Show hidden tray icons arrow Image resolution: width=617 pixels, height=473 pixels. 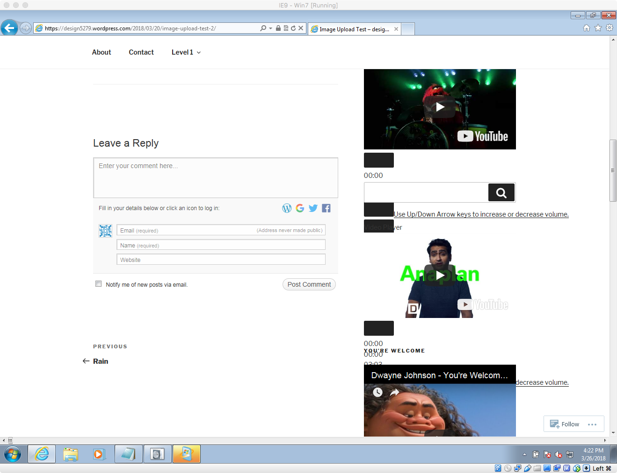[x=524, y=454]
